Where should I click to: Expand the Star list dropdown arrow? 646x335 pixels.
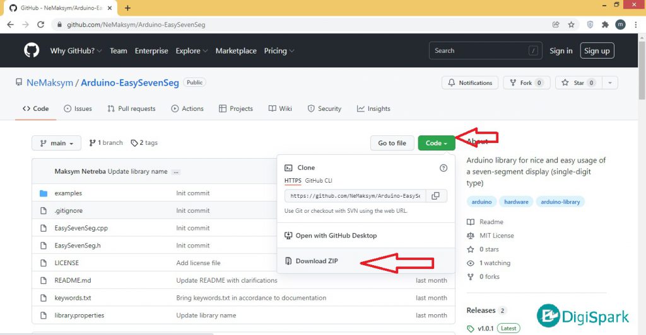tap(609, 82)
